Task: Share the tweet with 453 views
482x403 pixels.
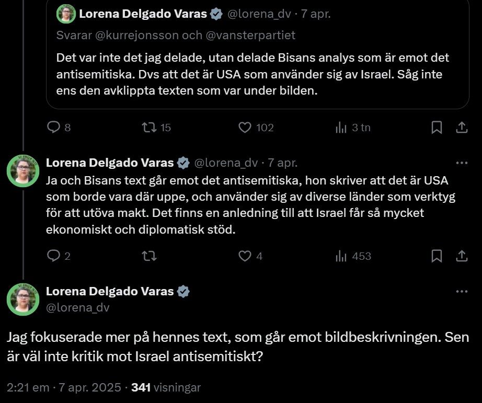Action: click(462, 256)
